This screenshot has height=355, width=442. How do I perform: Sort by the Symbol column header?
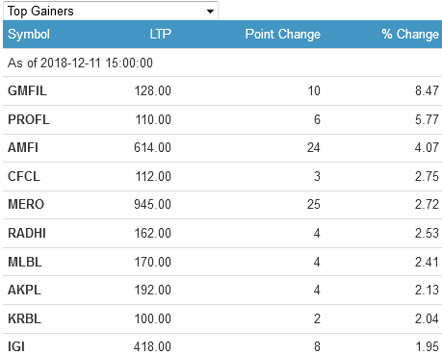point(29,34)
